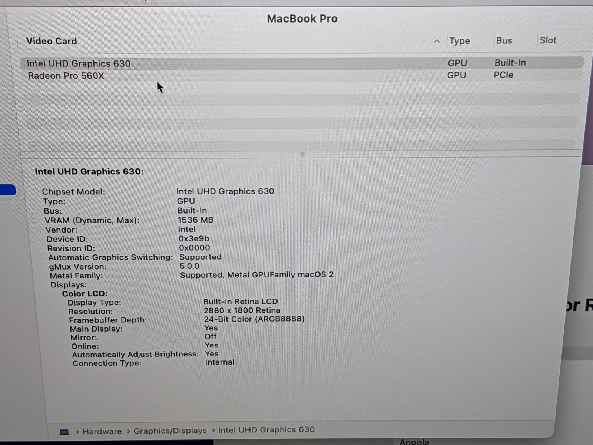Click the Connection Type label
593x445 pixels.
pos(107,363)
